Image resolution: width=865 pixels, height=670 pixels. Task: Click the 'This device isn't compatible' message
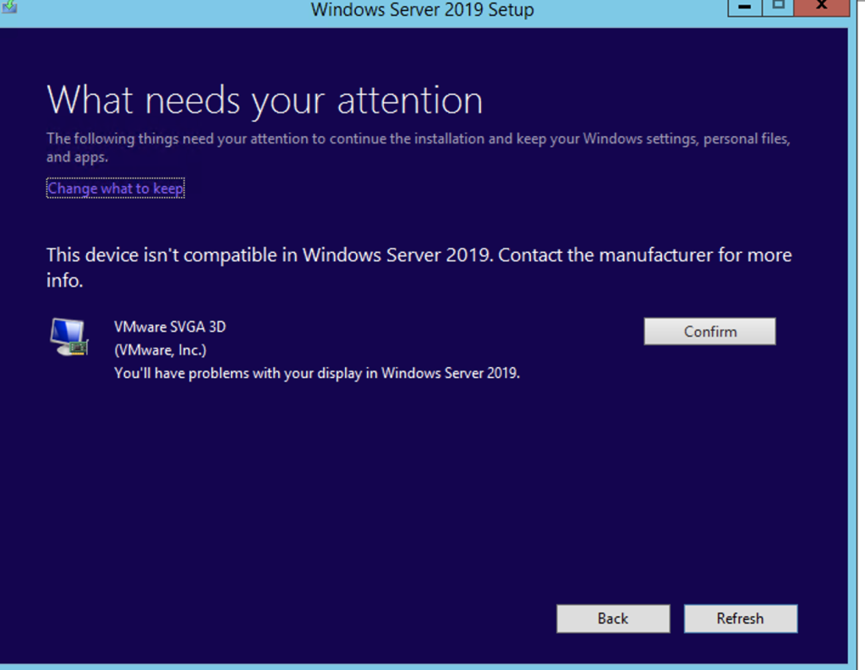coord(419,267)
